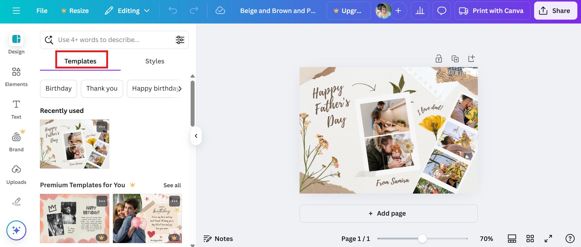Show more category chips with right chevron
This screenshot has width=581, height=247.
point(180,88)
